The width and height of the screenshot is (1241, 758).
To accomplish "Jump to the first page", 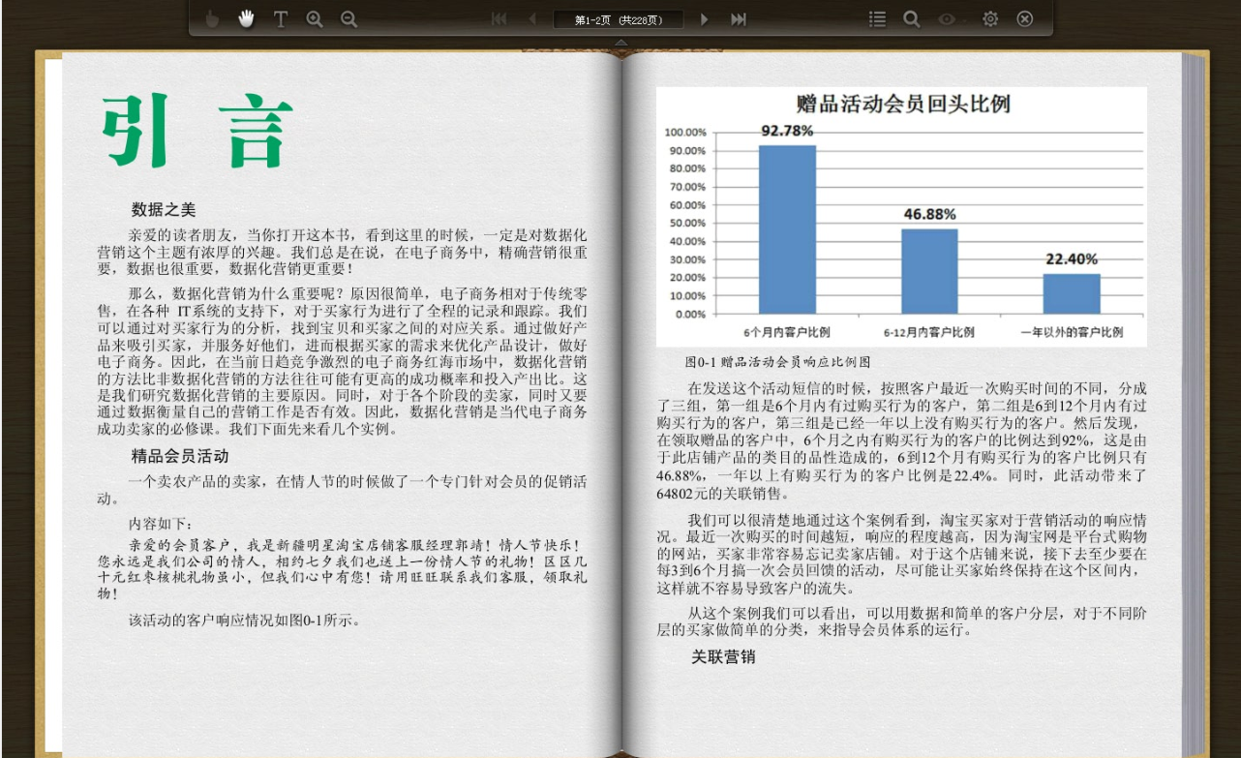I will coord(499,18).
